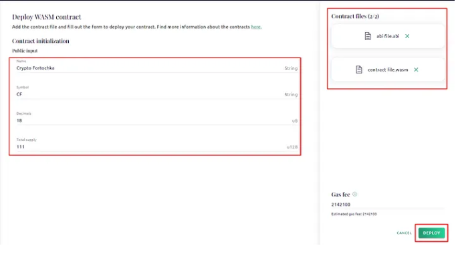
Task: Edit the Gas fee value 2142100
Action: [x=388, y=205]
